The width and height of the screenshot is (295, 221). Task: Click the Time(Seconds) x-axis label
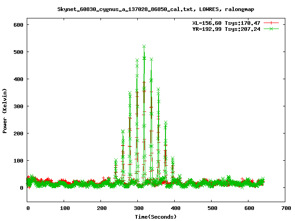pos(156,217)
